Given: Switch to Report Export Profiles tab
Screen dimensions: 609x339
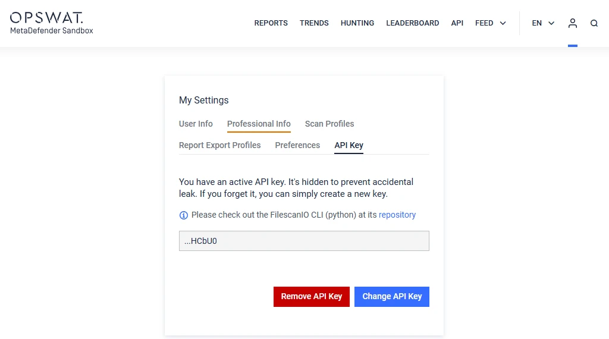Looking at the screenshot, I should 220,145.
